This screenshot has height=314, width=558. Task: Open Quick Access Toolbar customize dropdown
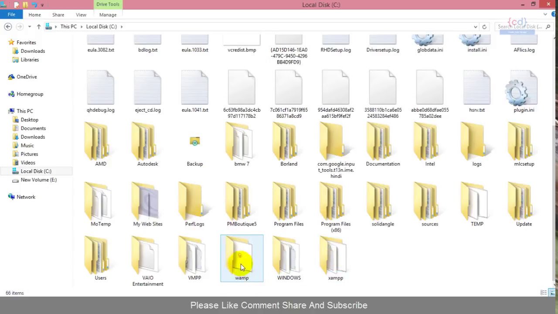point(42,5)
